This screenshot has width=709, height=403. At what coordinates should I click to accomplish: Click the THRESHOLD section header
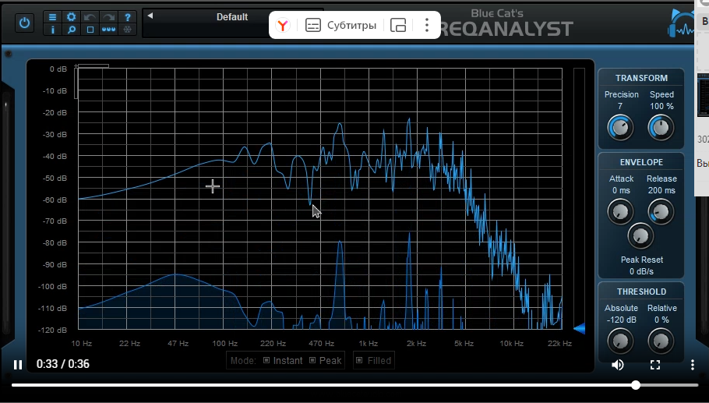pyautogui.click(x=641, y=292)
